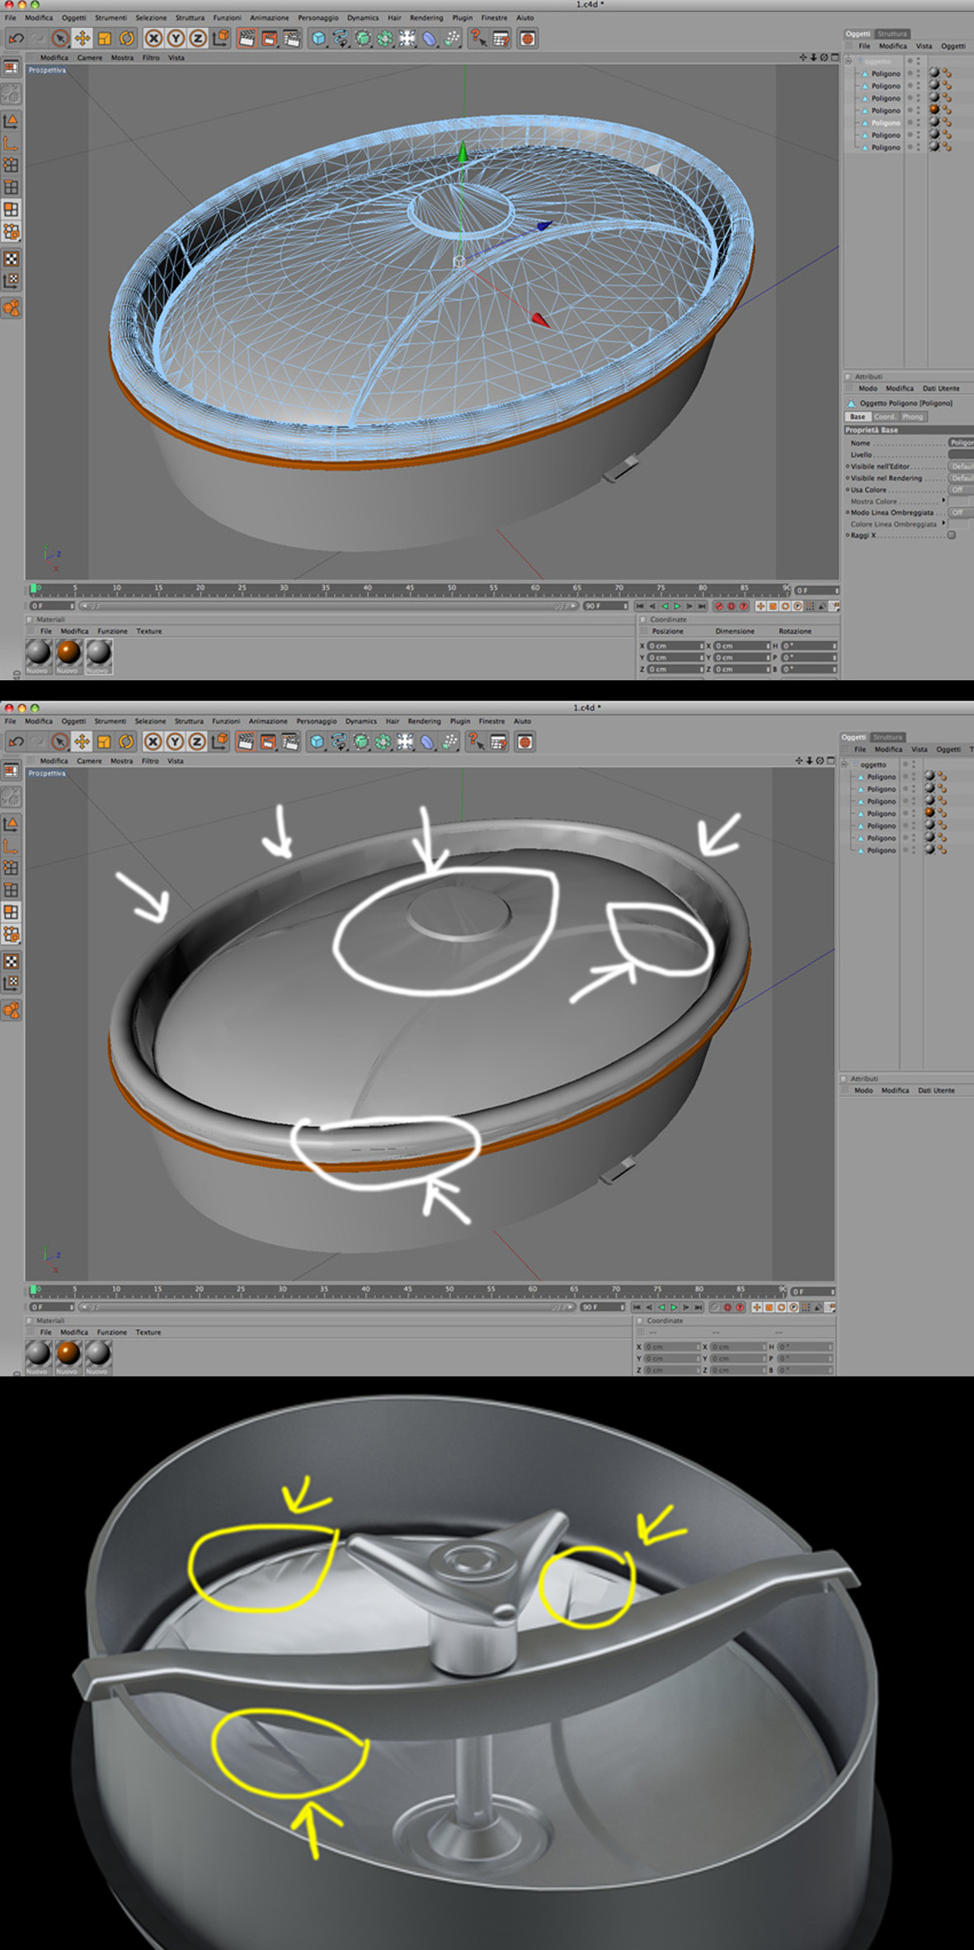Collapse oggetto tree node in upper window
The width and height of the screenshot is (974, 1950).
click(x=849, y=61)
